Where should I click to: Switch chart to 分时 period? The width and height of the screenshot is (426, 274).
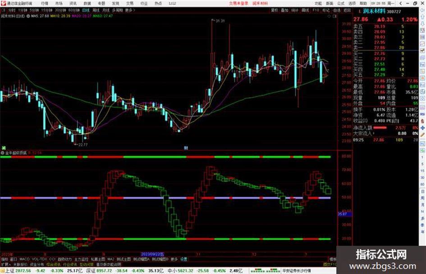tap(12, 10)
